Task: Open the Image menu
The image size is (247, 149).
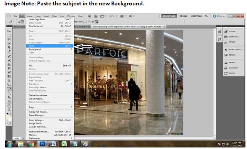Action: (30, 16)
